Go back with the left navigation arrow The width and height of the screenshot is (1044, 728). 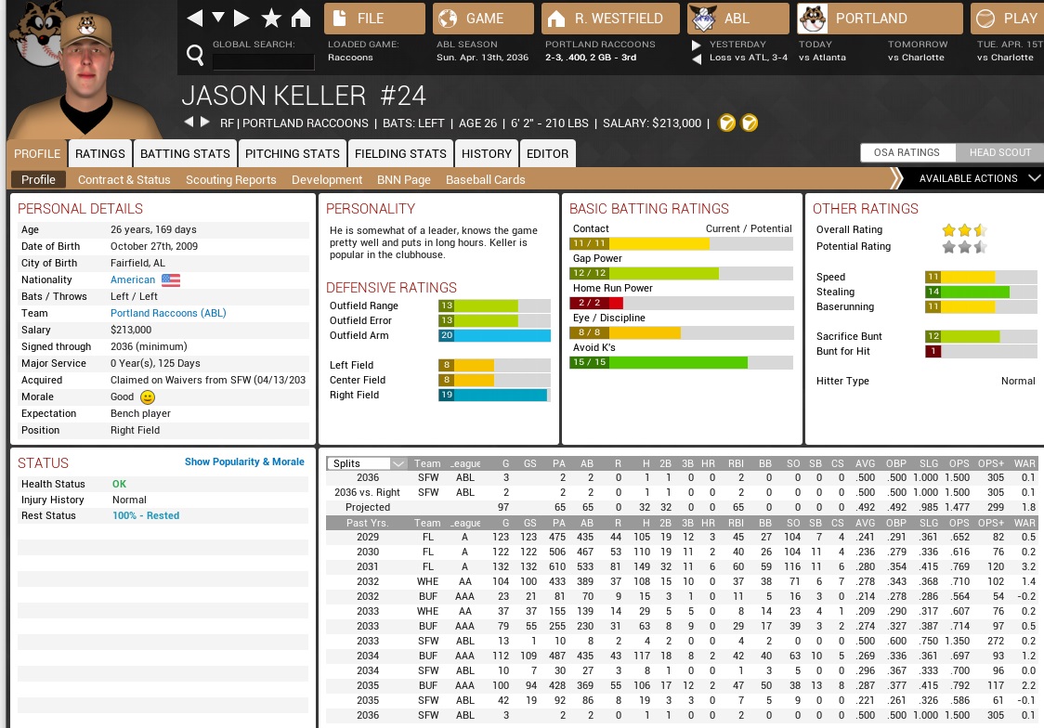[x=194, y=19]
